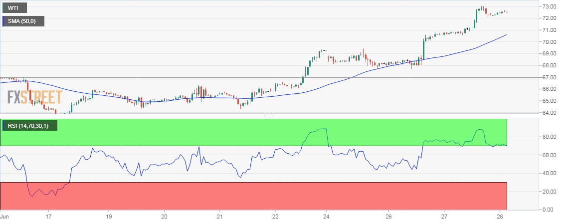Click the red oversold RSI zone

249,196
